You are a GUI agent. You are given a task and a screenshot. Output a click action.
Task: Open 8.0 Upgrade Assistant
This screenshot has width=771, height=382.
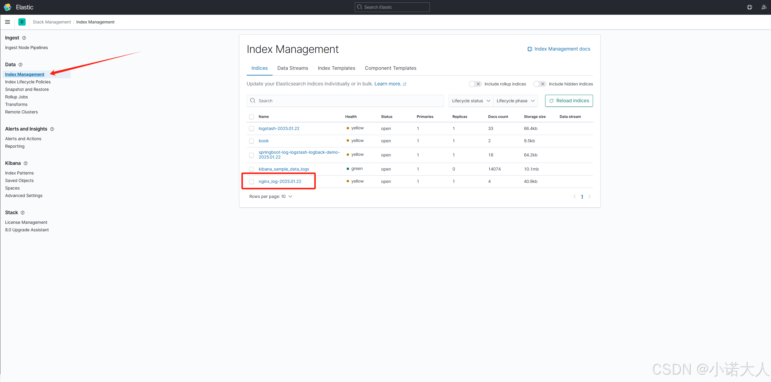coord(27,230)
